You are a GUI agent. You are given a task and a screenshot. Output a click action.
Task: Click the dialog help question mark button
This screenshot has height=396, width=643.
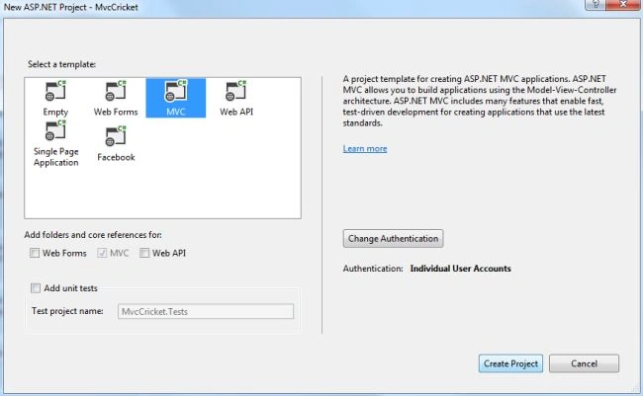(595, 5)
